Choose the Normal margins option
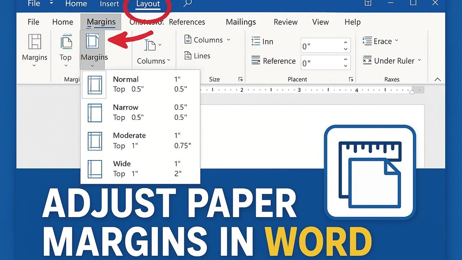This screenshot has height=260, width=462. click(x=140, y=84)
